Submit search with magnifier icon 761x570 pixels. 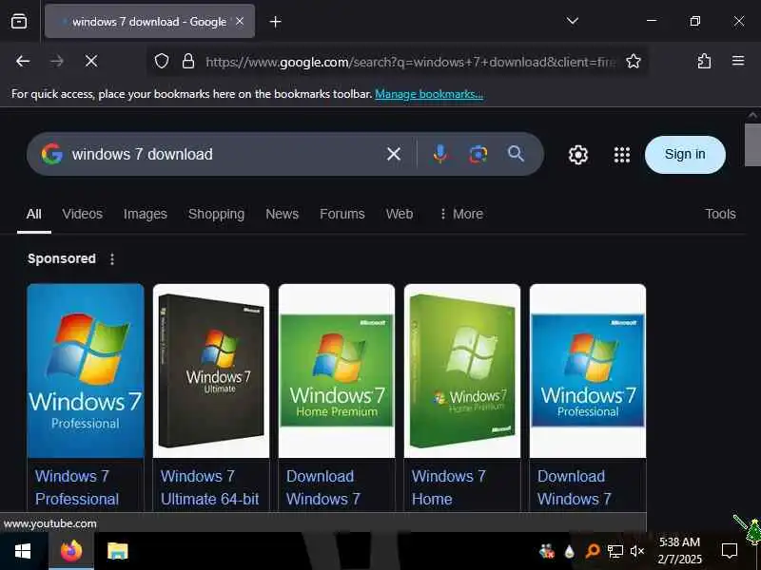pos(516,154)
